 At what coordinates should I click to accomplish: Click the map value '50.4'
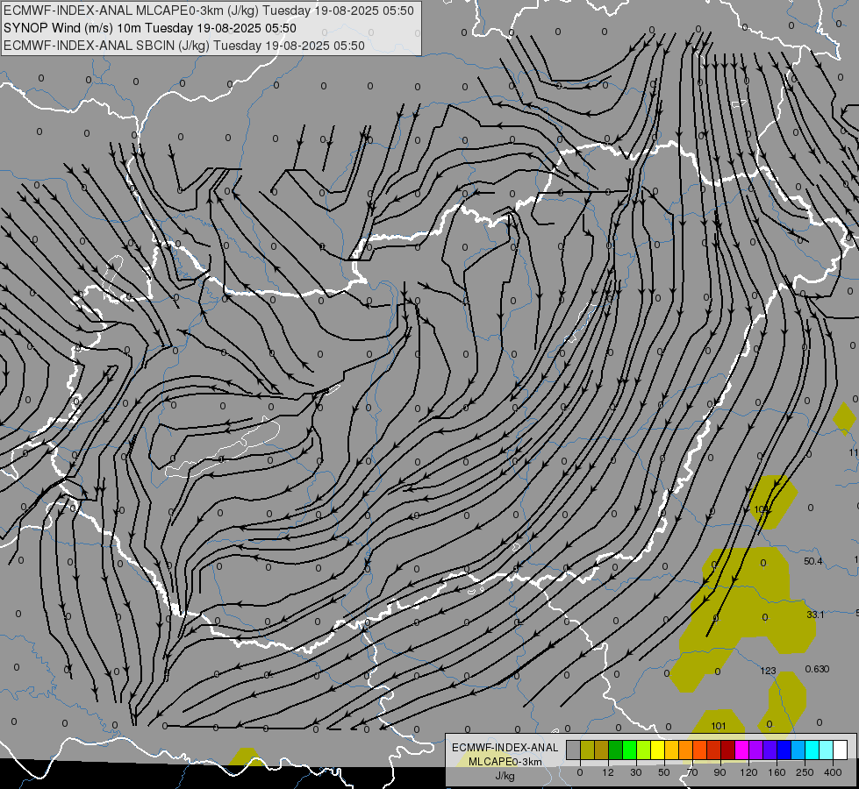pyautogui.click(x=813, y=561)
